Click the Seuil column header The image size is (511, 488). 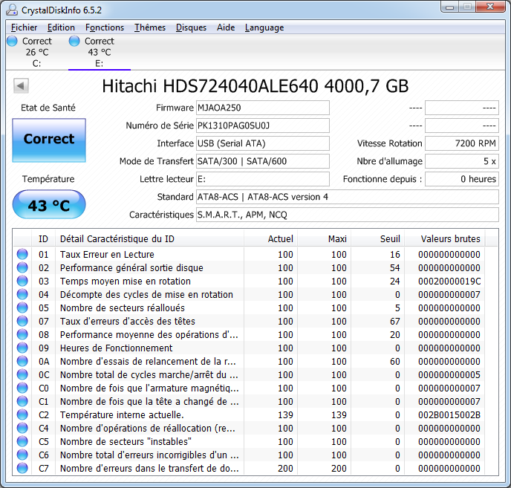coord(378,239)
